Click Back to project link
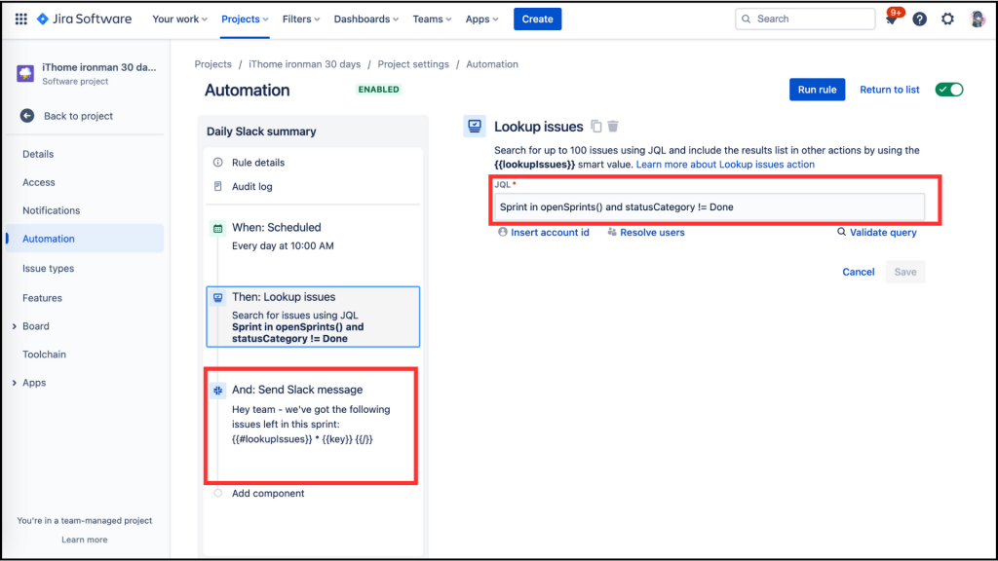Image resolution: width=998 pixels, height=561 pixels. (x=78, y=116)
